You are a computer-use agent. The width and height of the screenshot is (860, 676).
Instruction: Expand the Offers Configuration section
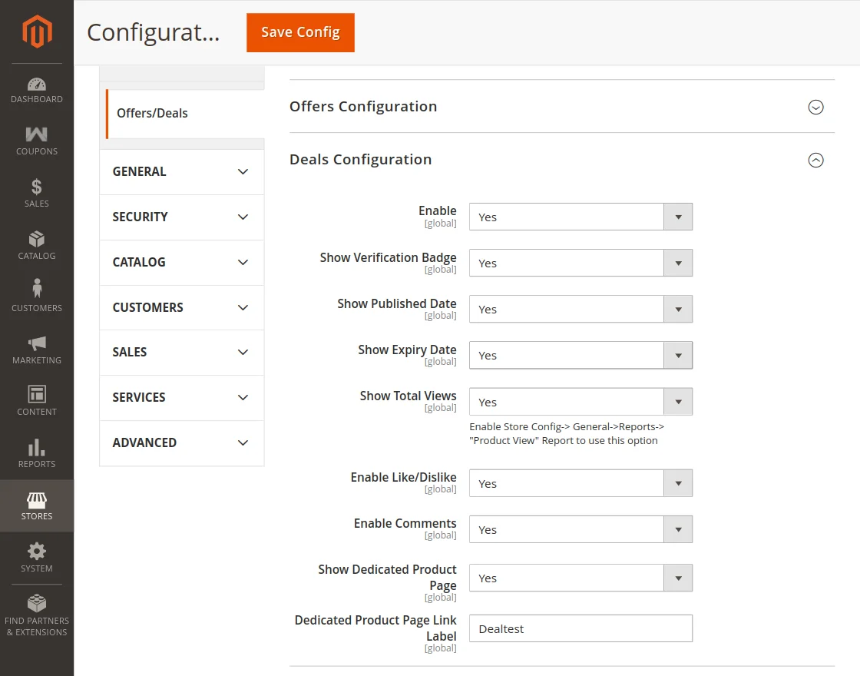click(815, 108)
